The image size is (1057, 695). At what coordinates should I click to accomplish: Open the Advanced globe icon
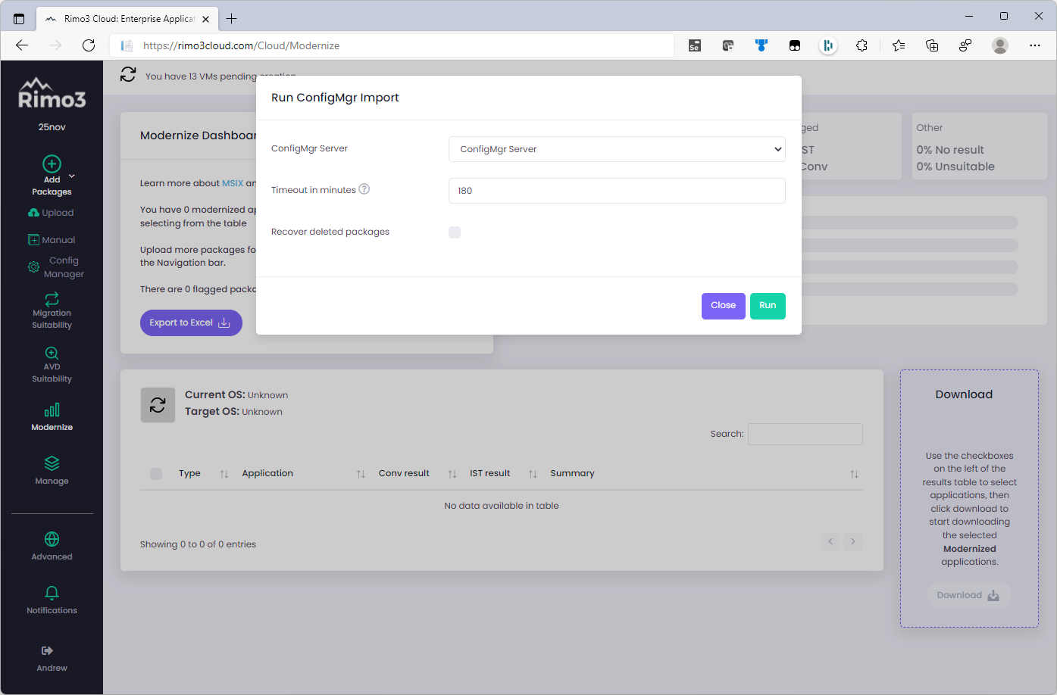click(52, 539)
